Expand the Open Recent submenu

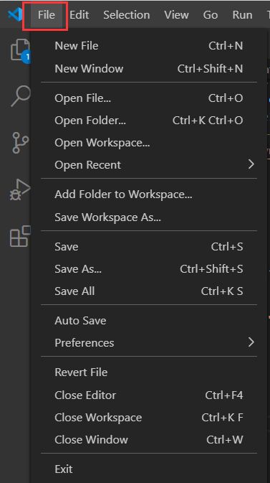click(149, 165)
